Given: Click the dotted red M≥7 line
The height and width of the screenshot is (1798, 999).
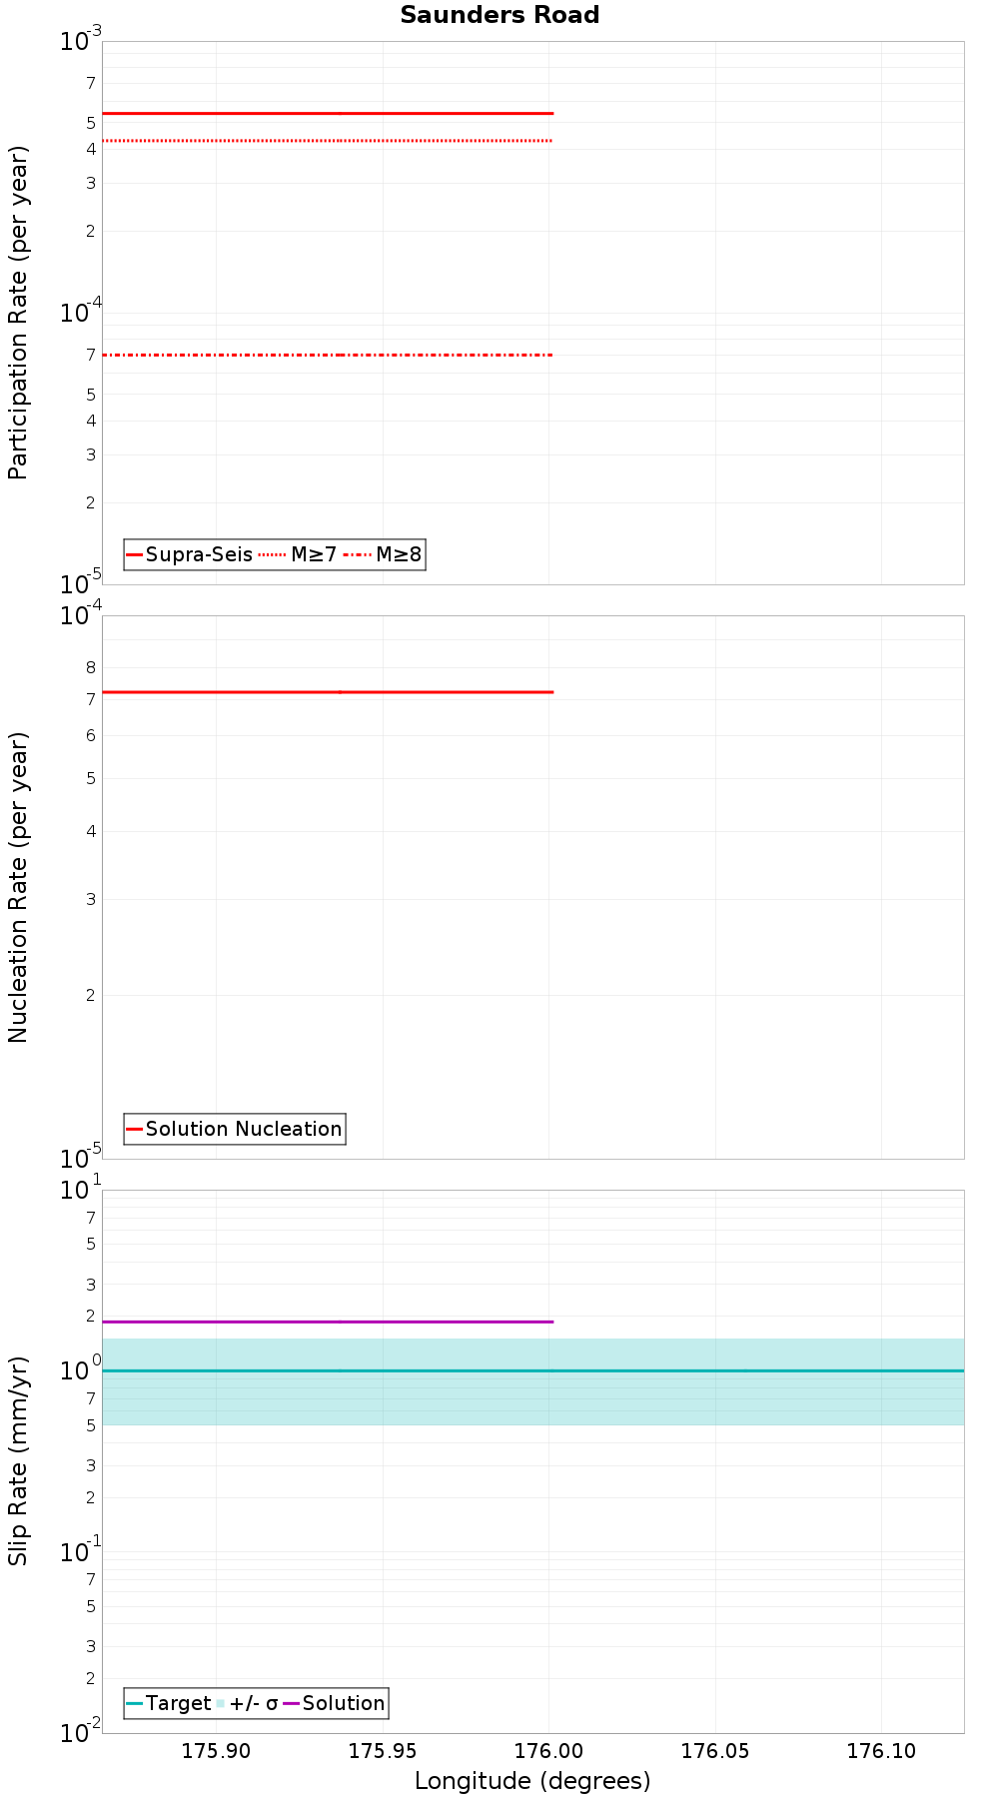Looking at the screenshot, I should click(x=328, y=141).
